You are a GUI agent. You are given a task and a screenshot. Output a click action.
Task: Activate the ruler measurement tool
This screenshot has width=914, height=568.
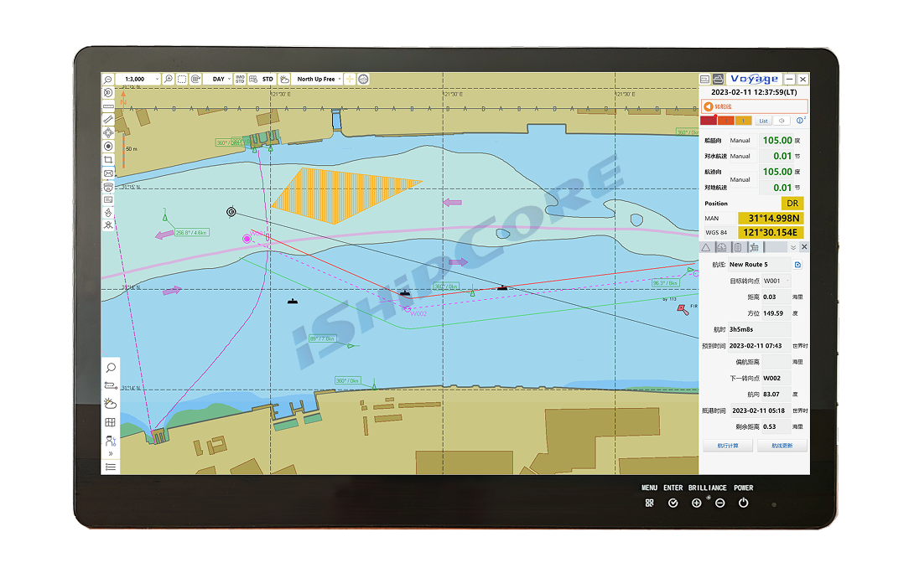(x=108, y=106)
